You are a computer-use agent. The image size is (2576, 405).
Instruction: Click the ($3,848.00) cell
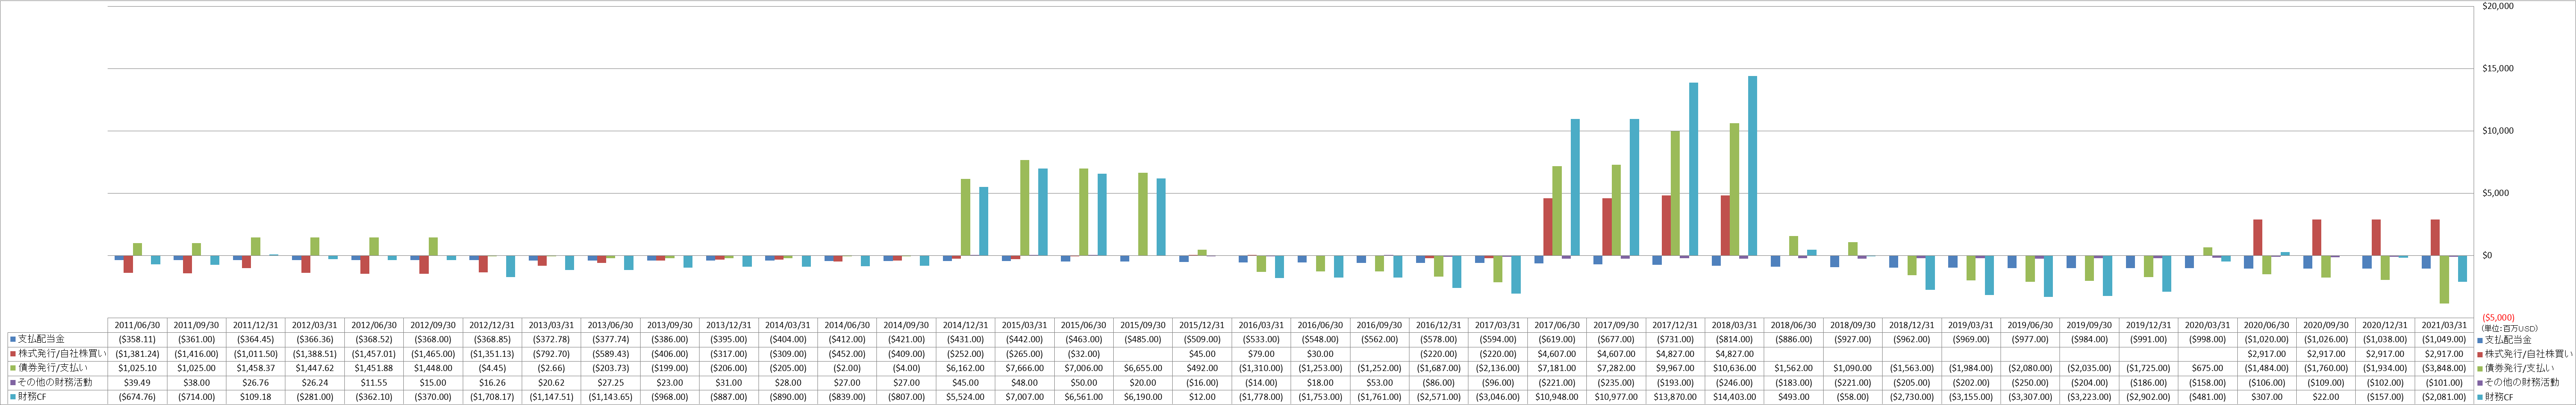[2445, 368]
